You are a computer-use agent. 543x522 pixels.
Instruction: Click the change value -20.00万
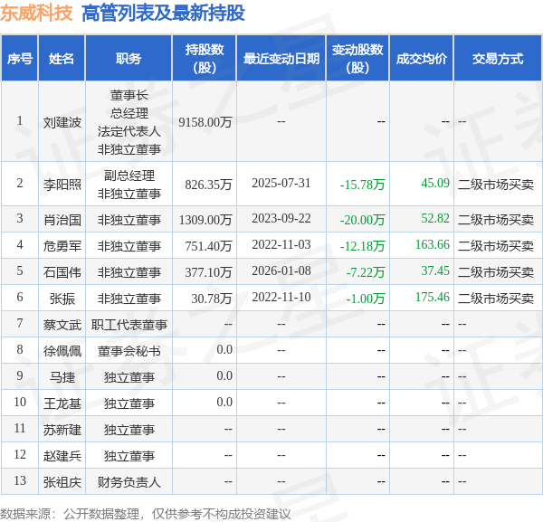tap(362, 220)
